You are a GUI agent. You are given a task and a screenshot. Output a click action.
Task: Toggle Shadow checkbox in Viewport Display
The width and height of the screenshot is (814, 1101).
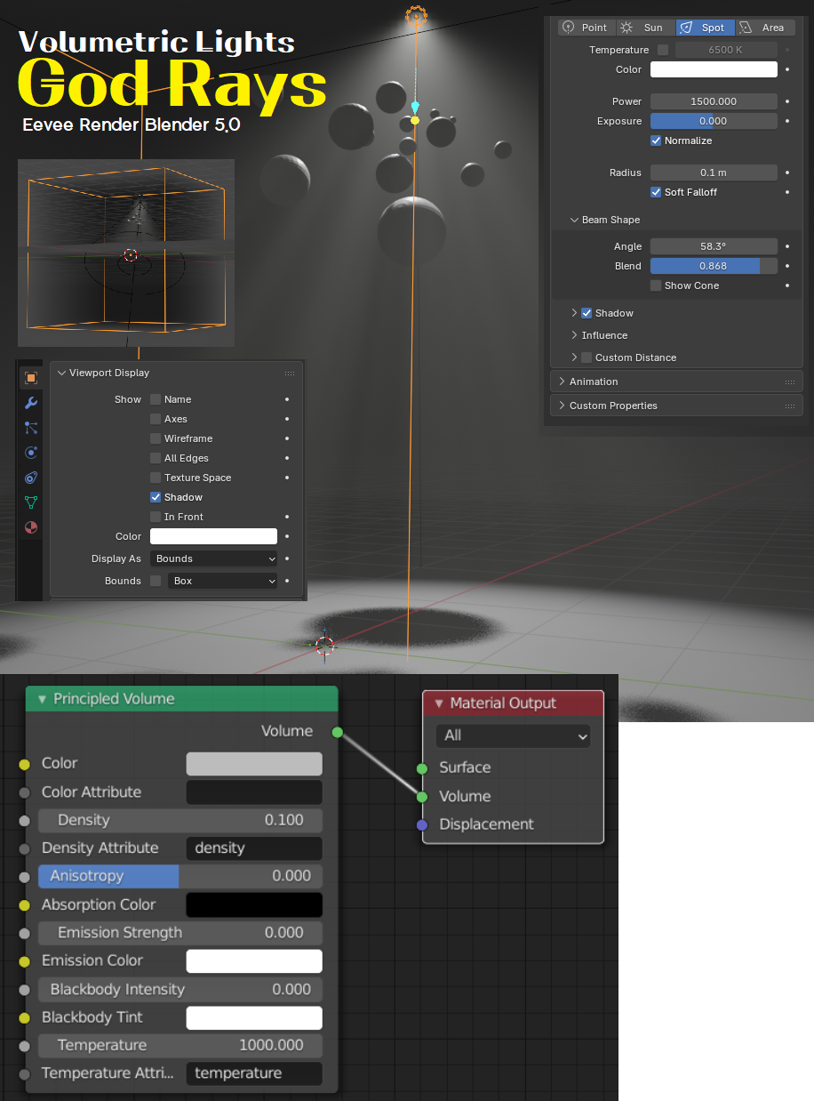[156, 497]
